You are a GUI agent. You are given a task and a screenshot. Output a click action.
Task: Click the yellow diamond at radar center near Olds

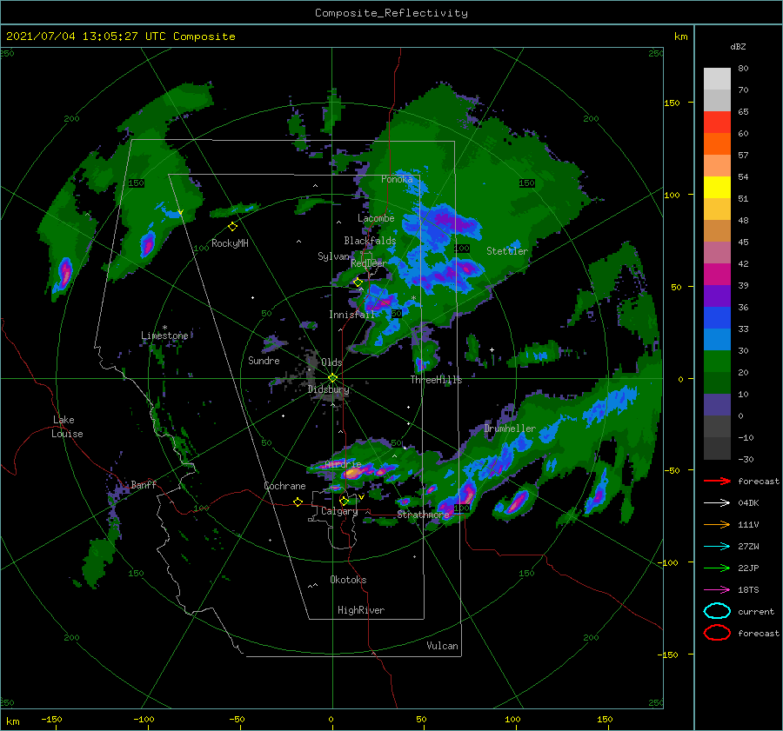tap(332, 378)
